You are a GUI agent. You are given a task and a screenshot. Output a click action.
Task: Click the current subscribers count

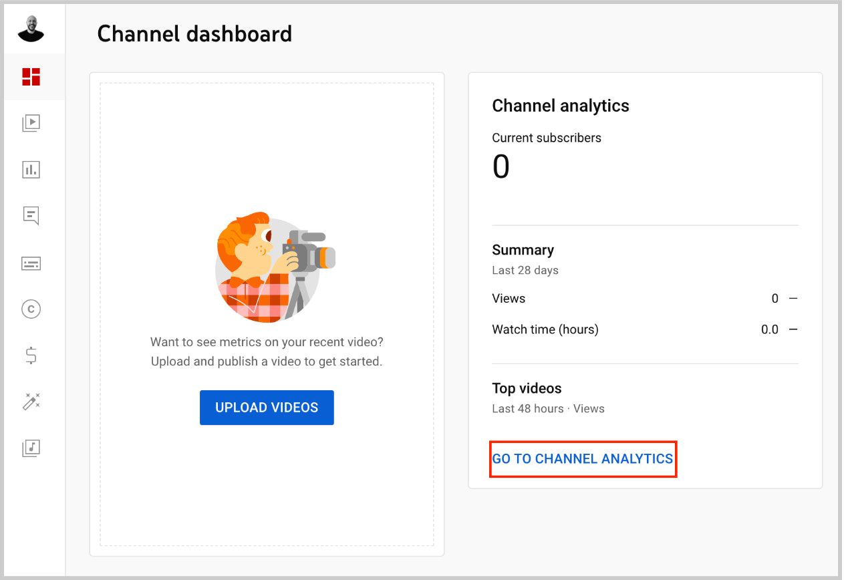pos(501,167)
